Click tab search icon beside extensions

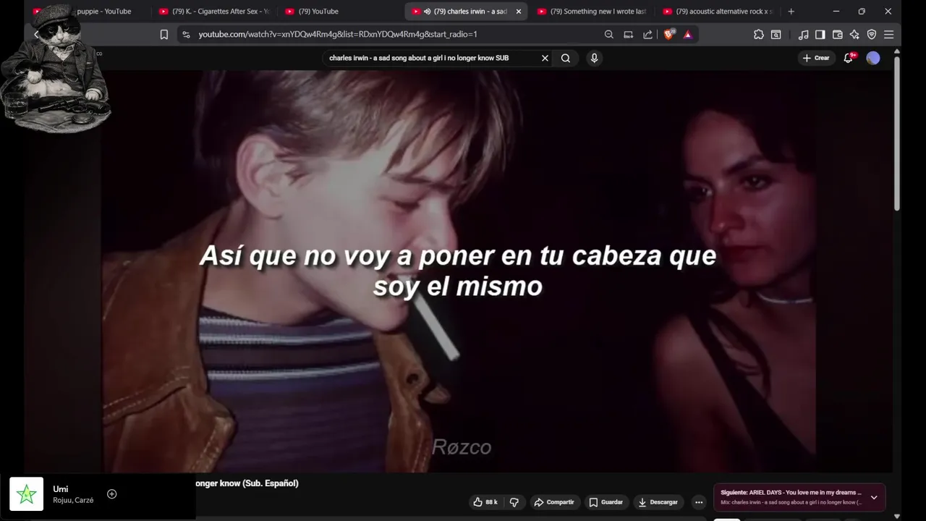point(776,34)
